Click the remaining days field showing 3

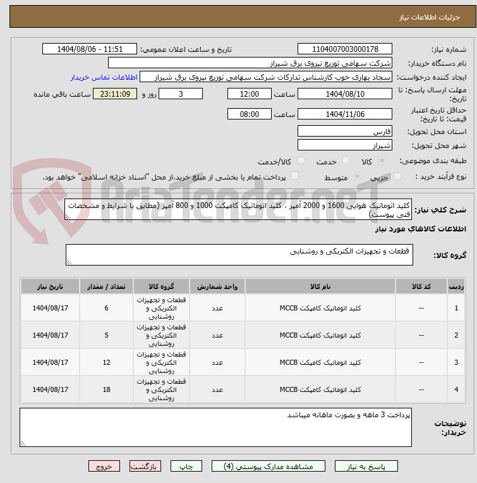tap(181, 94)
